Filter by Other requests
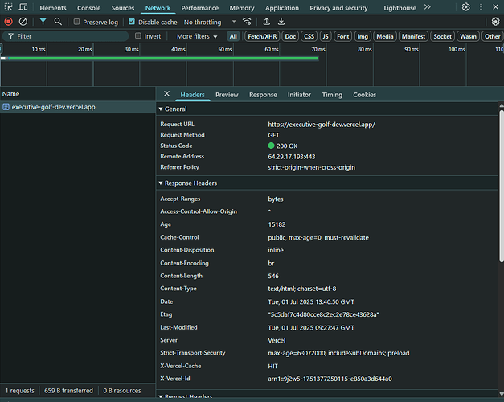 [x=493, y=36]
